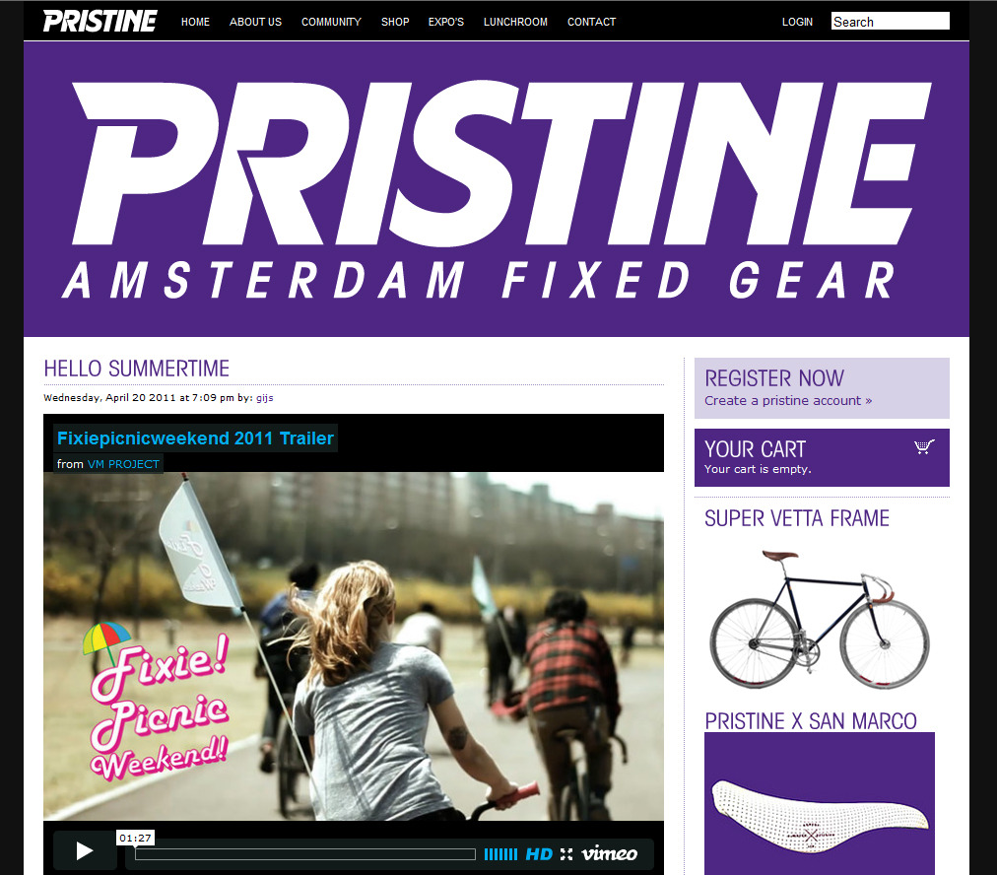Viewport: 997px width, 875px height.
Task: Adjust the video volume bars
Action: (500, 854)
